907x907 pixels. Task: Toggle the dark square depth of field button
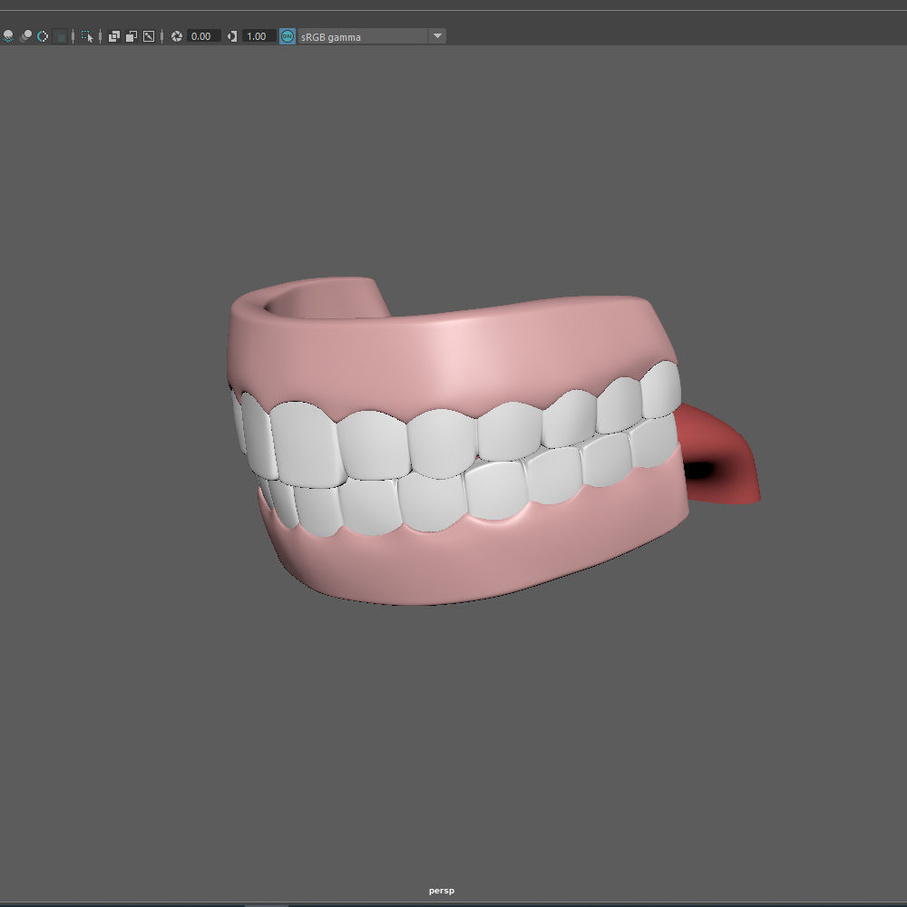pos(60,36)
